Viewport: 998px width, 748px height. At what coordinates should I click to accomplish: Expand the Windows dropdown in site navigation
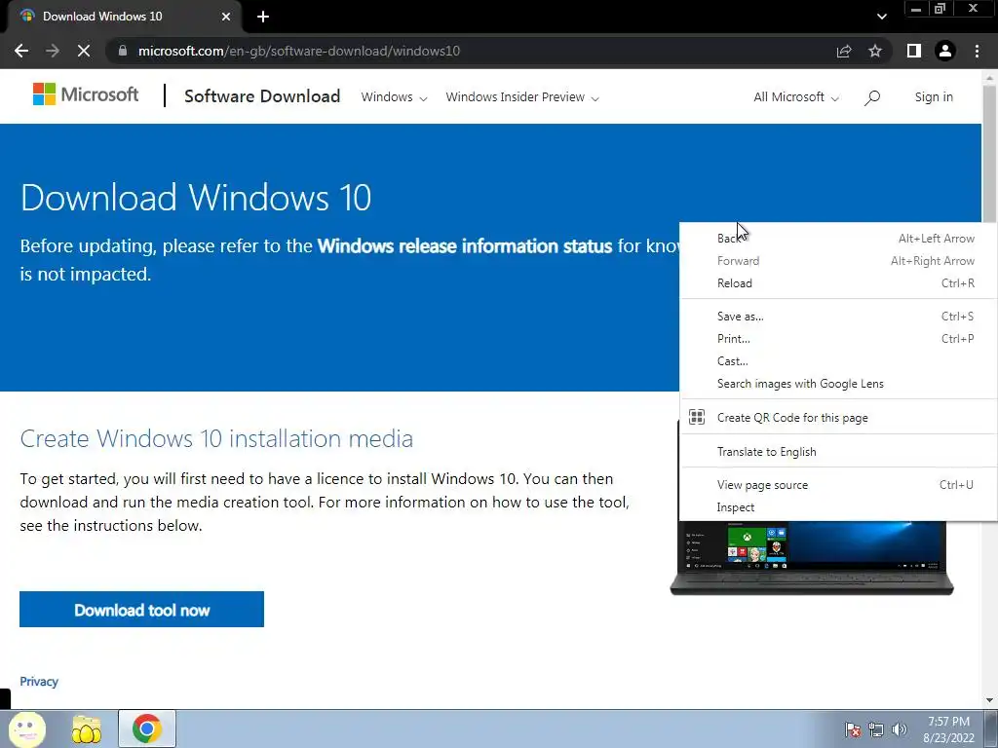[x=394, y=97]
